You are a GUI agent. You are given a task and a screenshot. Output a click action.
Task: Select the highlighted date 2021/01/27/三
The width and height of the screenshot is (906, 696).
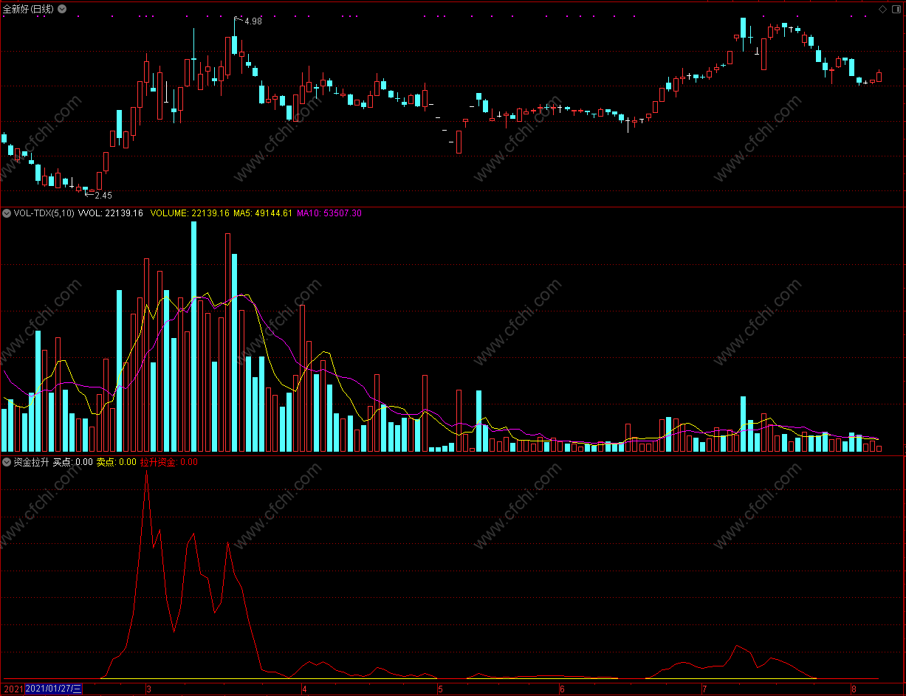tap(54, 689)
